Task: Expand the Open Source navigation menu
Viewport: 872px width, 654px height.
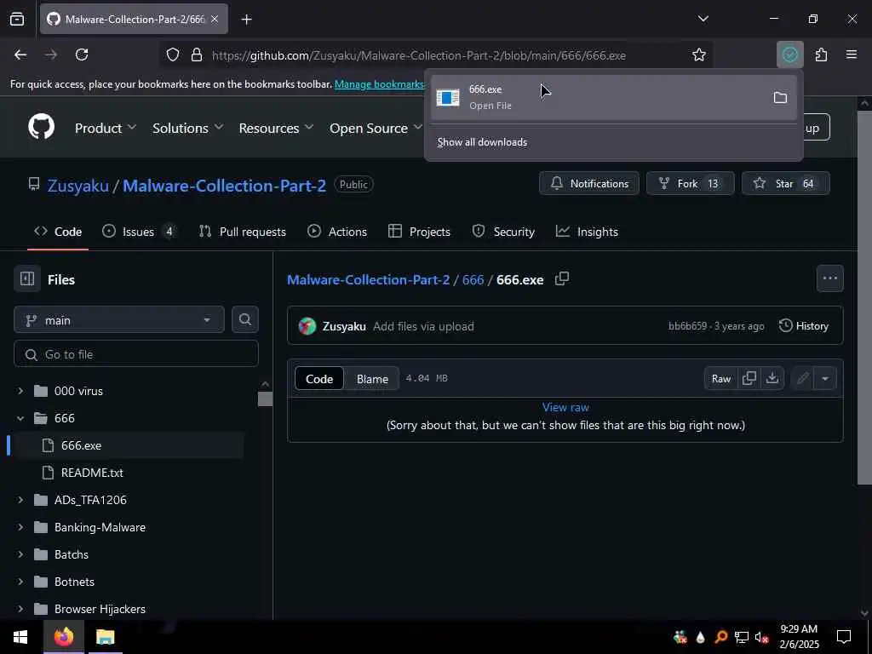Action: 376,128
